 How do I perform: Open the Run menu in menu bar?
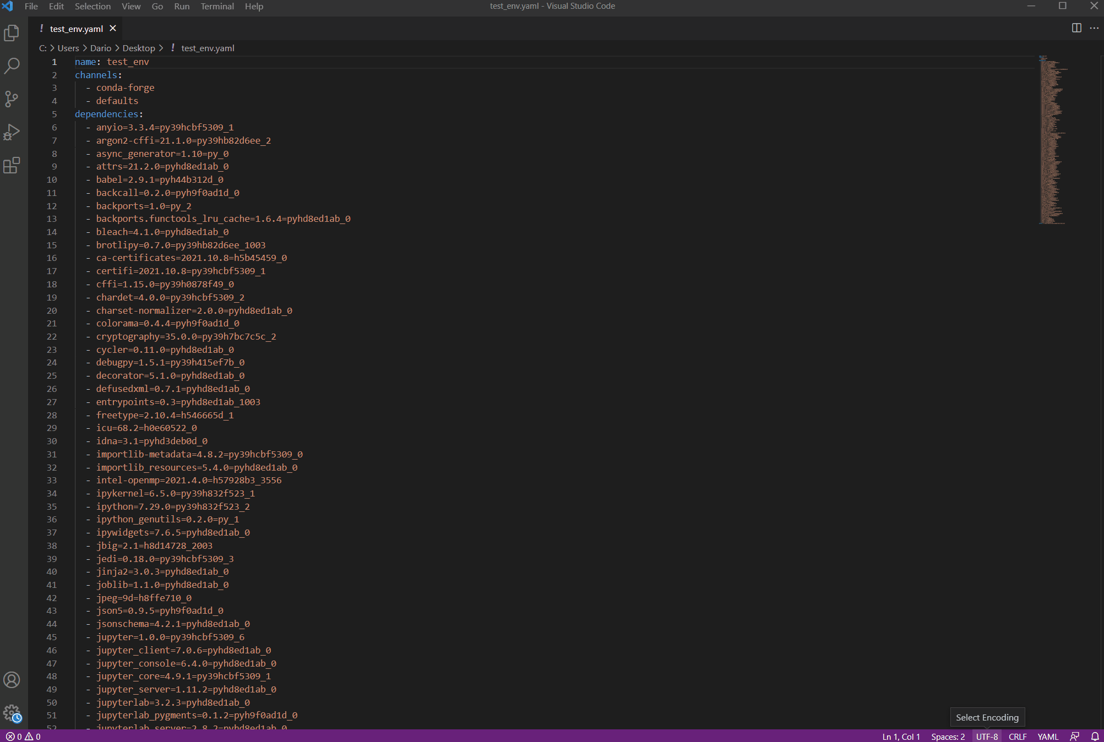(x=181, y=6)
